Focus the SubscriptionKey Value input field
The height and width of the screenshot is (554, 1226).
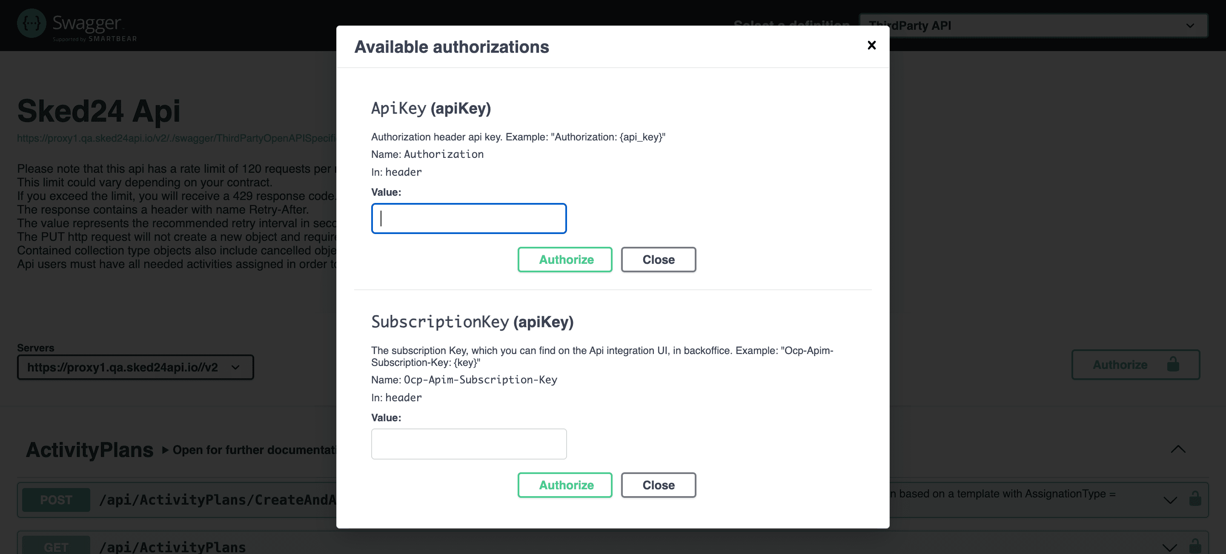click(x=469, y=444)
